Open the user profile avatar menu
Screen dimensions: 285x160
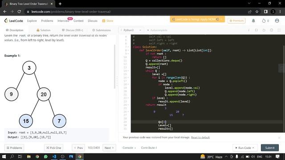277,21
